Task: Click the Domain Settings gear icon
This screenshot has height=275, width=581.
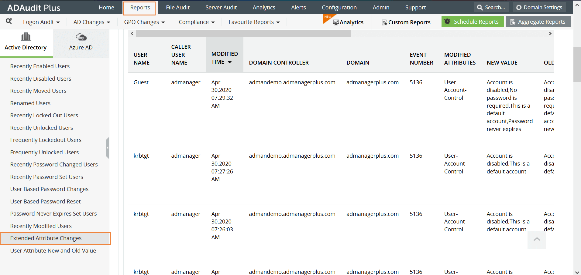Action: tap(519, 7)
